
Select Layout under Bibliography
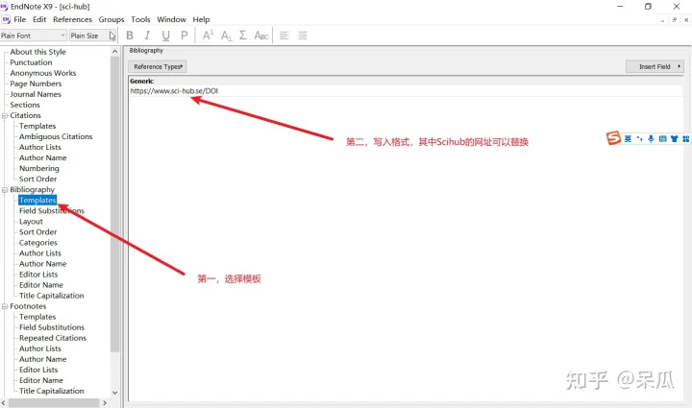(31, 221)
